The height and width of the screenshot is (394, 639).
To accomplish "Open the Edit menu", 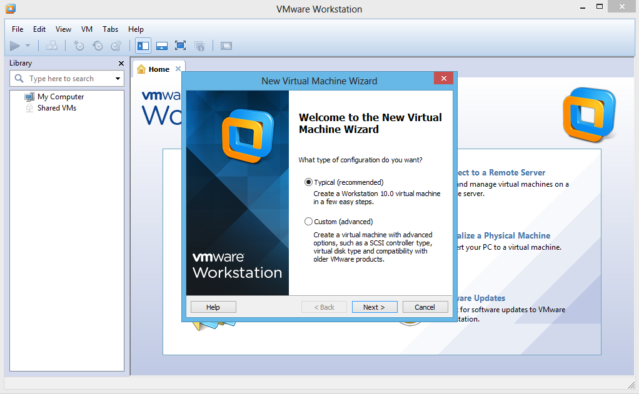I will coord(39,29).
